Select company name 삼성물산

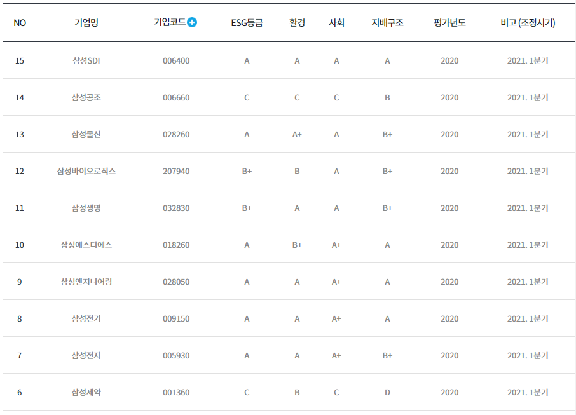tap(86, 135)
